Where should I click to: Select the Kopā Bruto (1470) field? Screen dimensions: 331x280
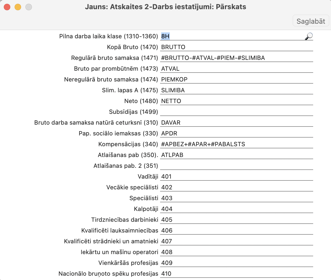coord(236,47)
